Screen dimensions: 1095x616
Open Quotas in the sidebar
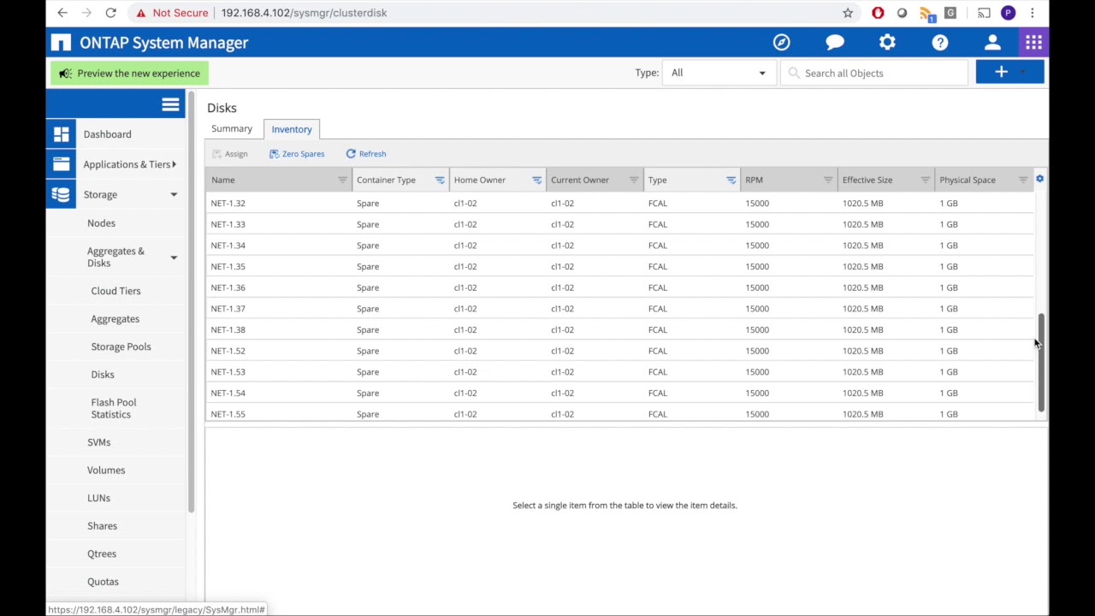[103, 582]
